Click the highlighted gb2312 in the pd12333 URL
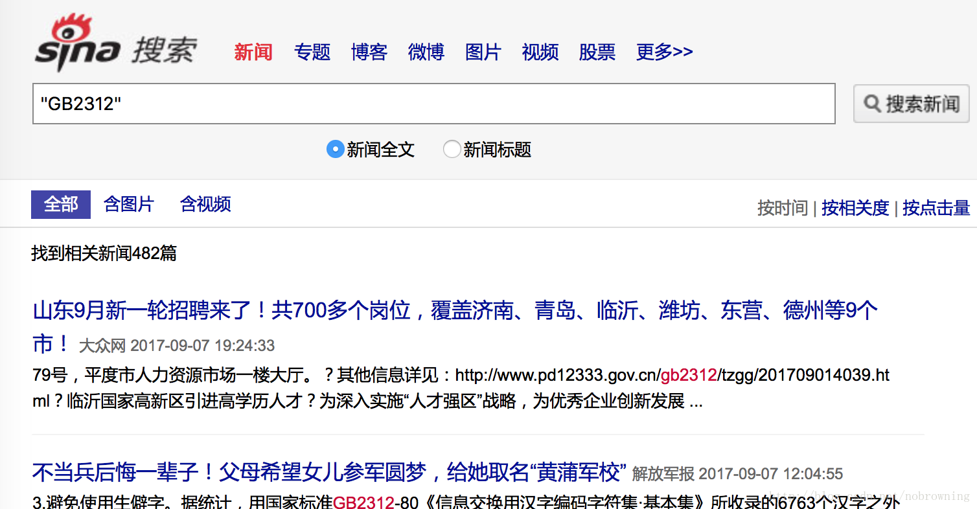This screenshot has width=977, height=509. coord(689,375)
